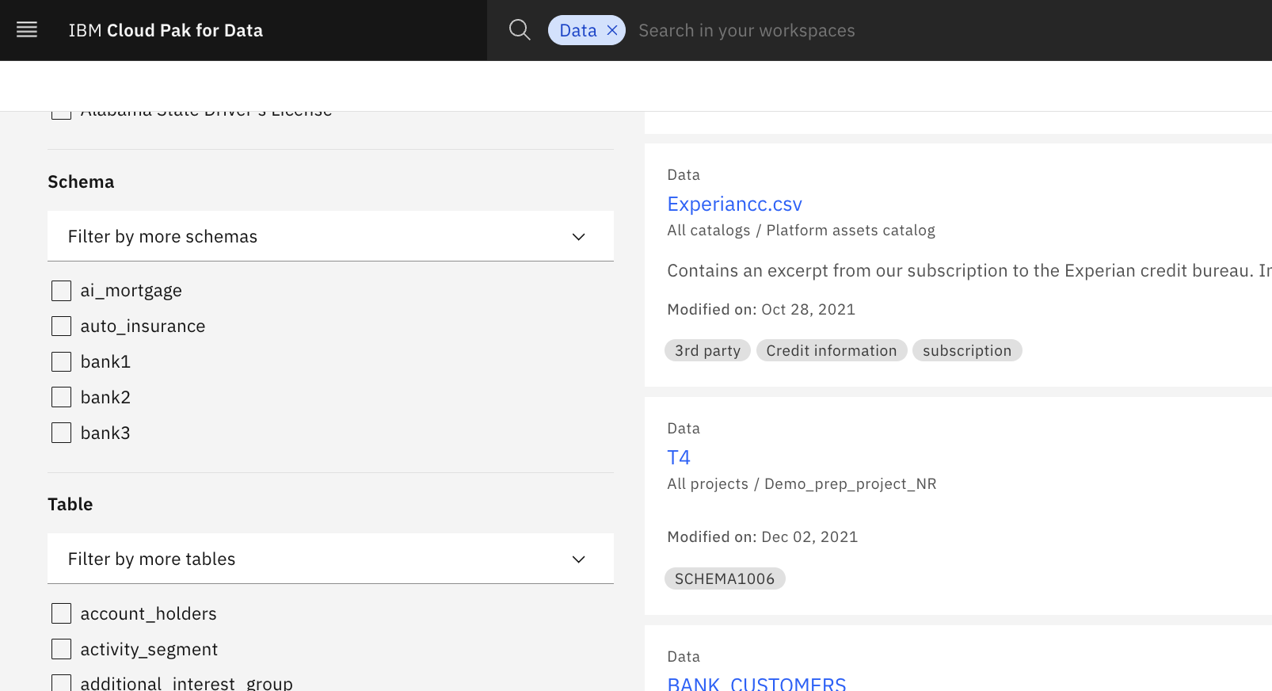The width and height of the screenshot is (1272, 691).
Task: Open the BANK_CUSTOMERS asset link
Action: 756,683
